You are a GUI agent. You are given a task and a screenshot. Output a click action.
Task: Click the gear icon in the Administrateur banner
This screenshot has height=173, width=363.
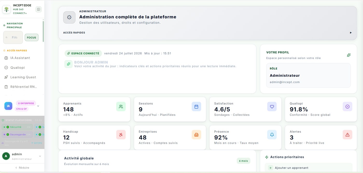click(69, 17)
